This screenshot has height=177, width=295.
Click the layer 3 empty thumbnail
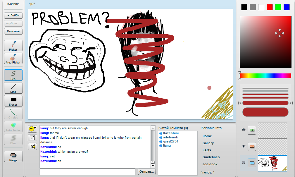coord(272,130)
